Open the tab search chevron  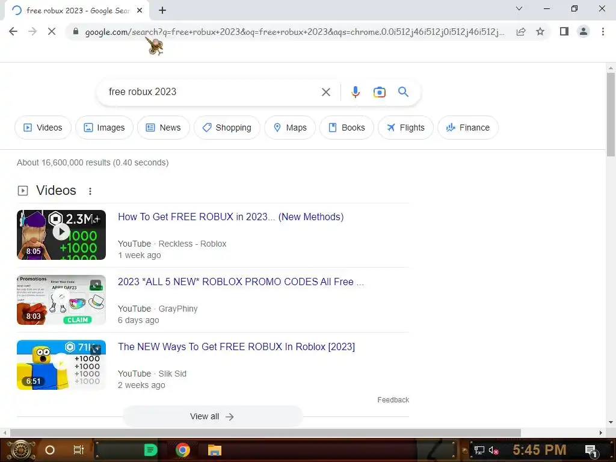[519, 8]
